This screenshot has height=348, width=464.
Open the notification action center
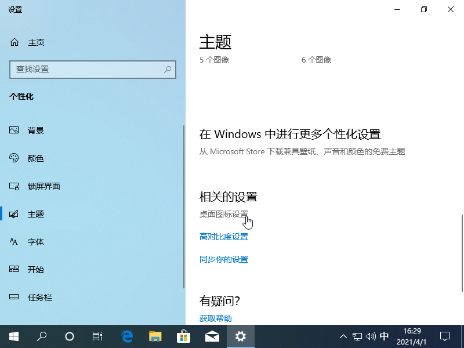(445, 336)
